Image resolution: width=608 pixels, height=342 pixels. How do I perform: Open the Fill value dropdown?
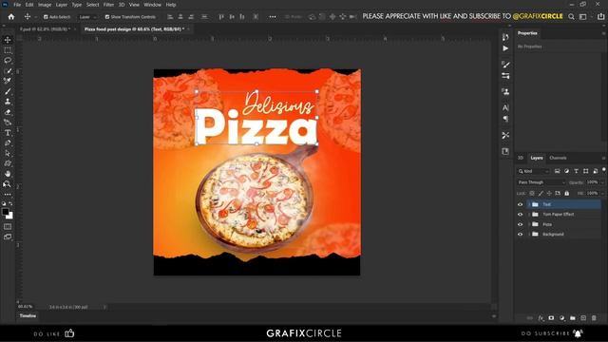coord(602,193)
